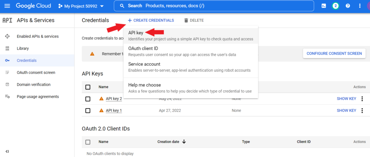Viewport: 370px width, 157px height.
Task: Open actions menu for API key 1
Action: click(362, 110)
